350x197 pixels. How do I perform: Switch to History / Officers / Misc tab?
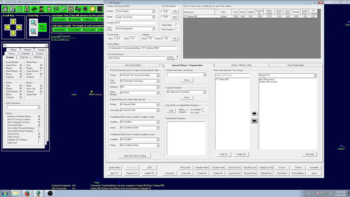[241, 65]
